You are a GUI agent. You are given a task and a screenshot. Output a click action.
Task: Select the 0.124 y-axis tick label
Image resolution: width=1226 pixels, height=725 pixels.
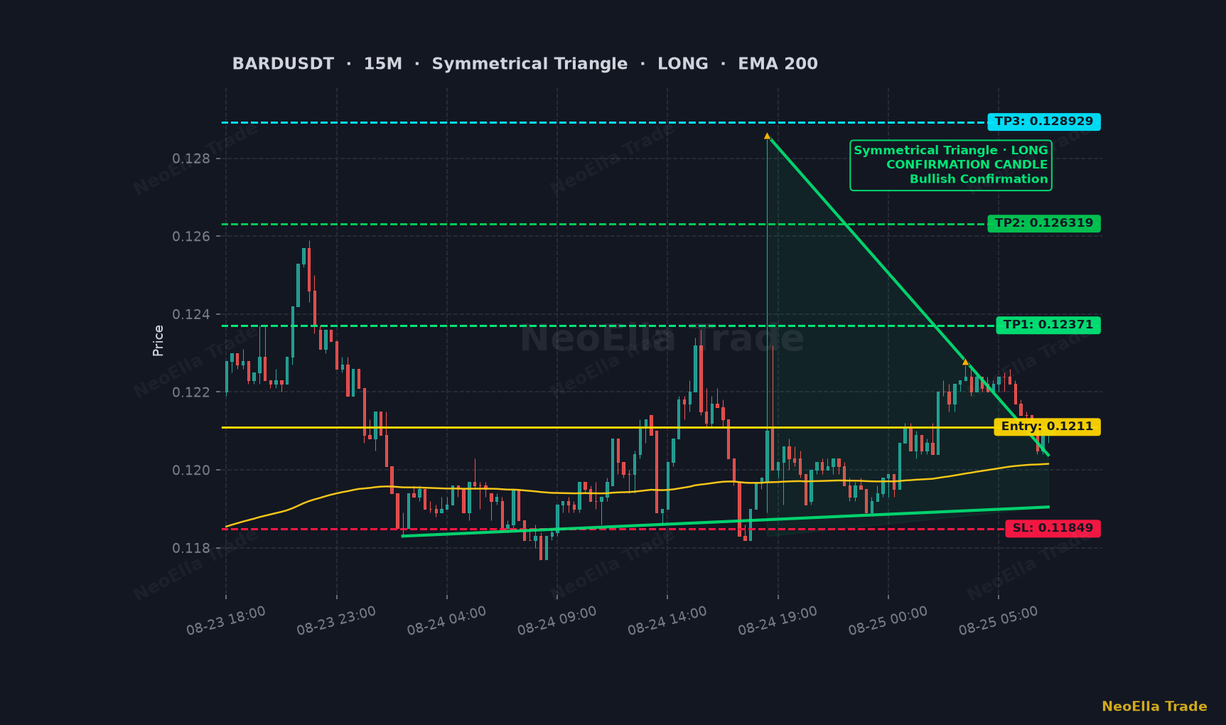[x=192, y=314]
